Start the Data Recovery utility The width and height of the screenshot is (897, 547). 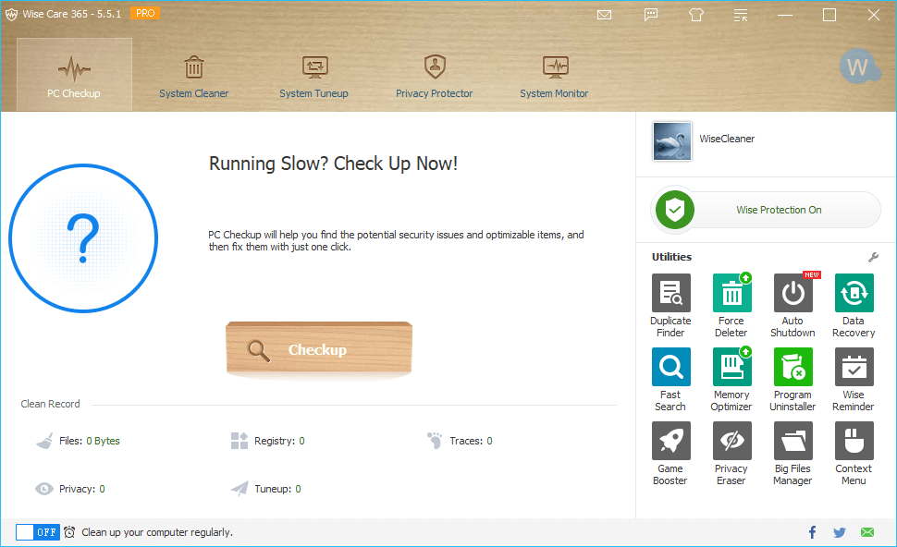pyautogui.click(x=854, y=306)
